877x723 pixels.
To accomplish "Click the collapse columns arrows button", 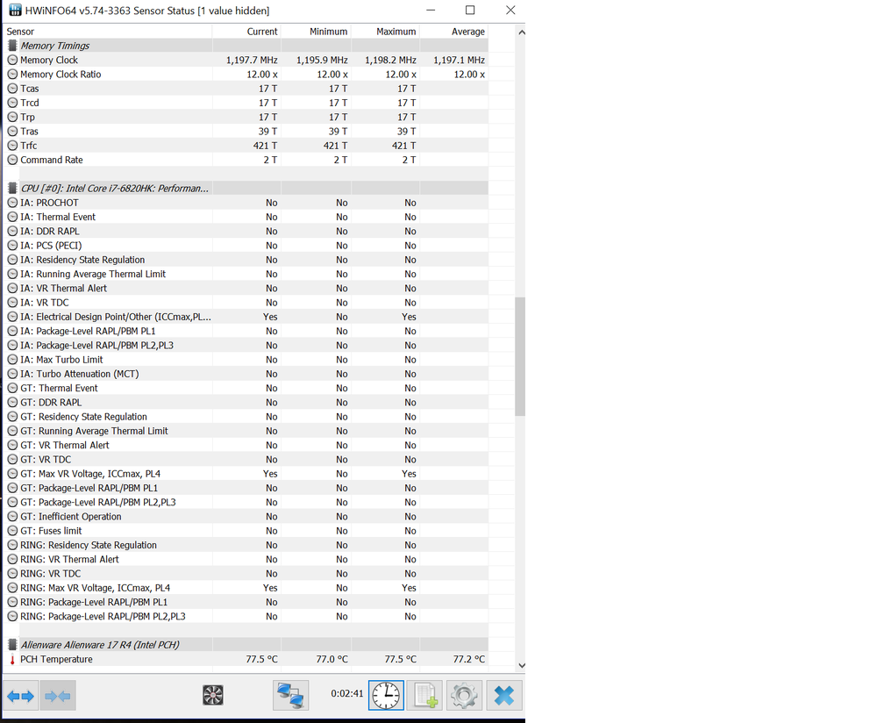I will (58, 696).
